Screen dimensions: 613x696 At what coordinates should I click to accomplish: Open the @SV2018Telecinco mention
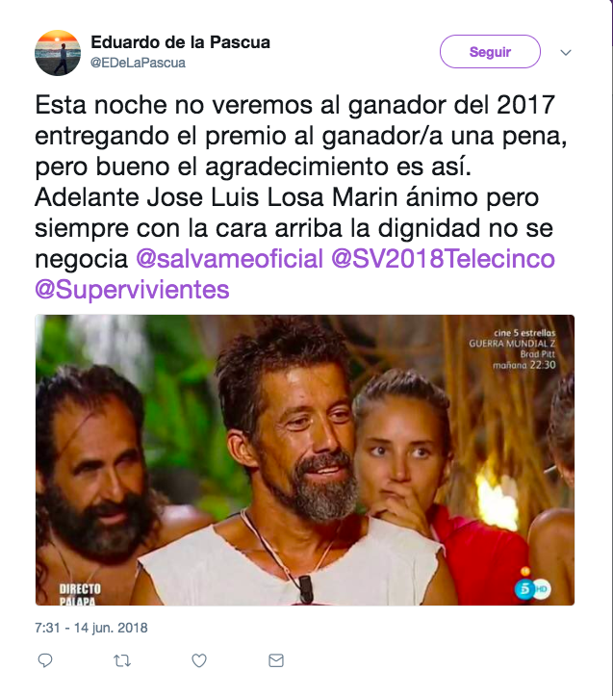point(443,258)
